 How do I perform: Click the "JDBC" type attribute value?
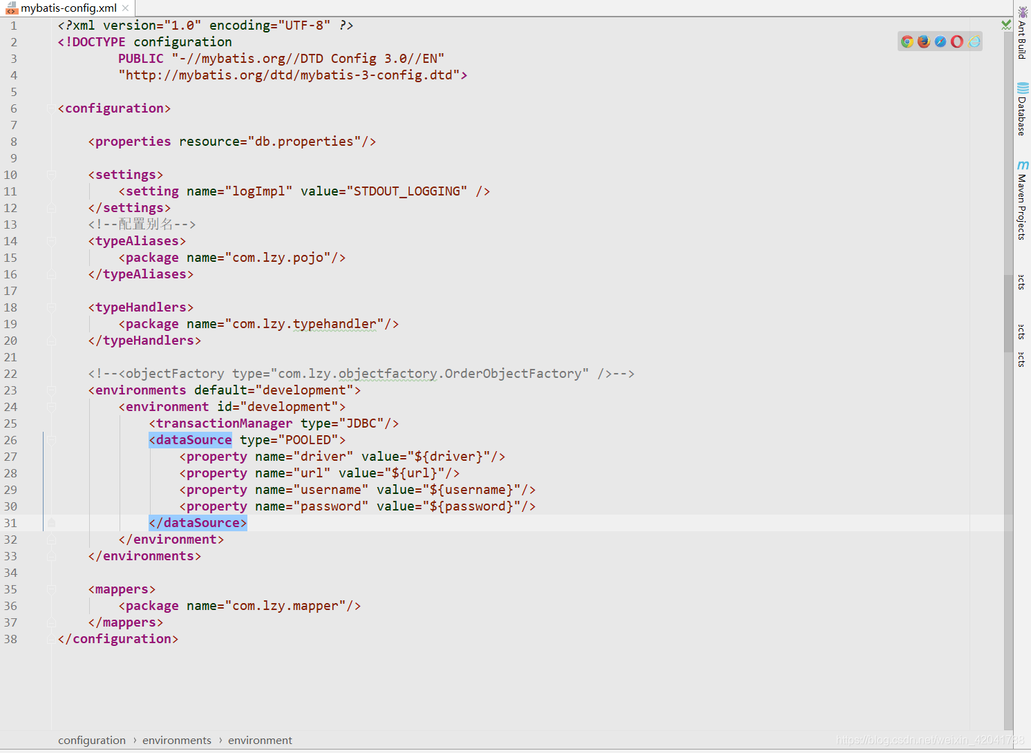pos(361,423)
